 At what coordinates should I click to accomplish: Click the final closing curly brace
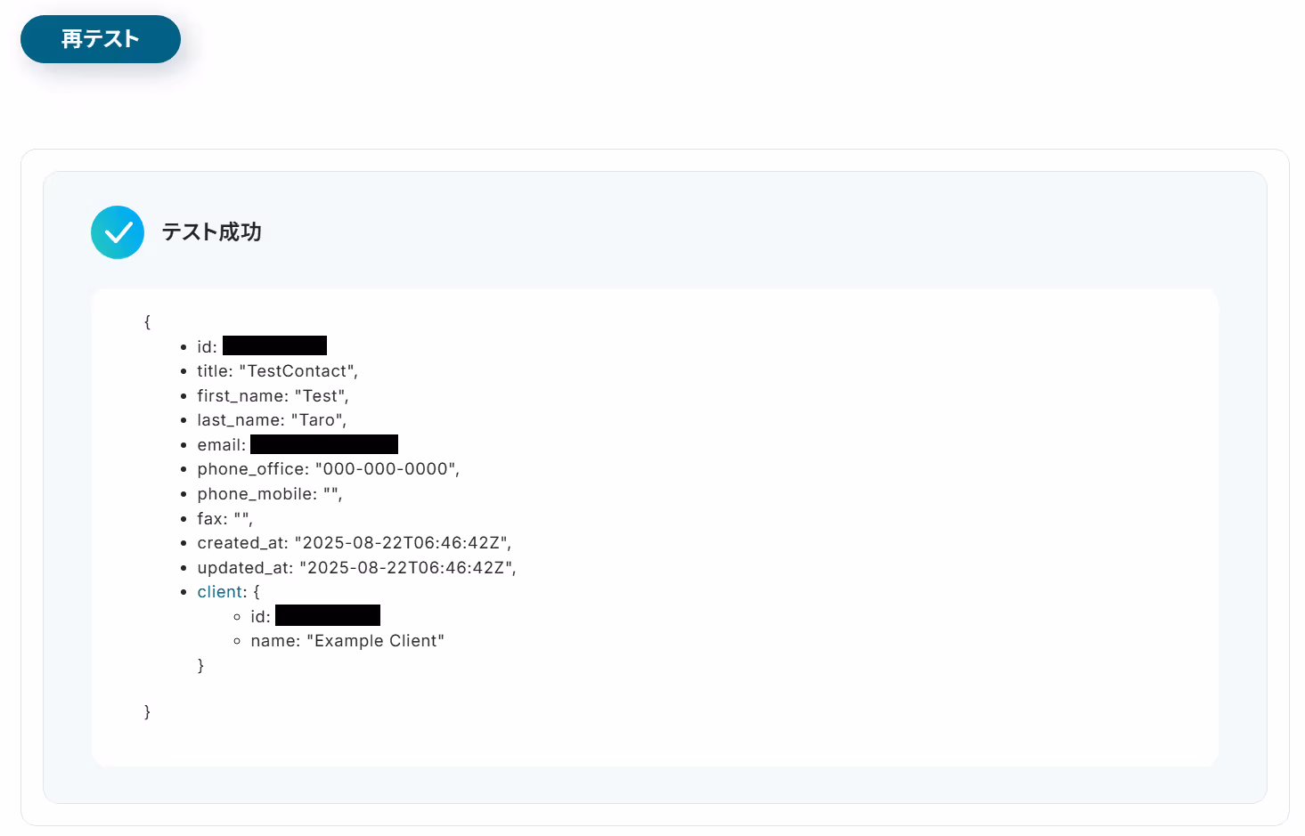coord(148,711)
